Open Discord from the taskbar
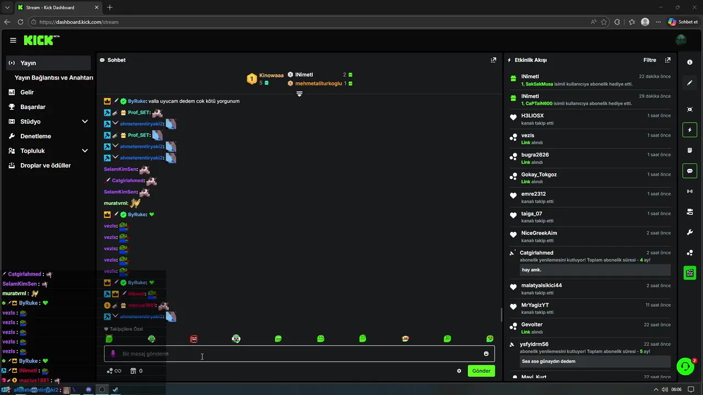 click(x=88, y=390)
